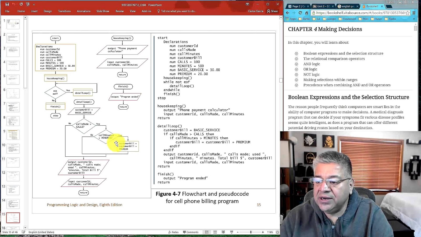Open the Household bookmarks folder

coord(348,19)
